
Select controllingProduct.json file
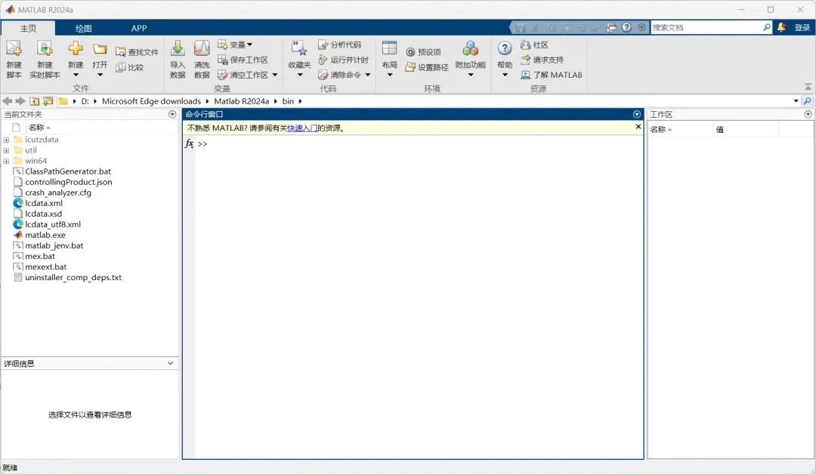pyautogui.click(x=69, y=182)
